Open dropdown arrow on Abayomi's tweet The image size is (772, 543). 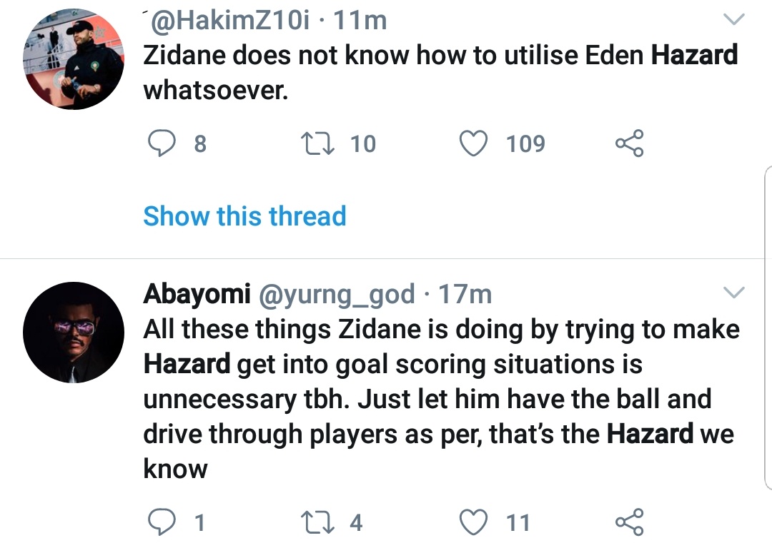(735, 293)
